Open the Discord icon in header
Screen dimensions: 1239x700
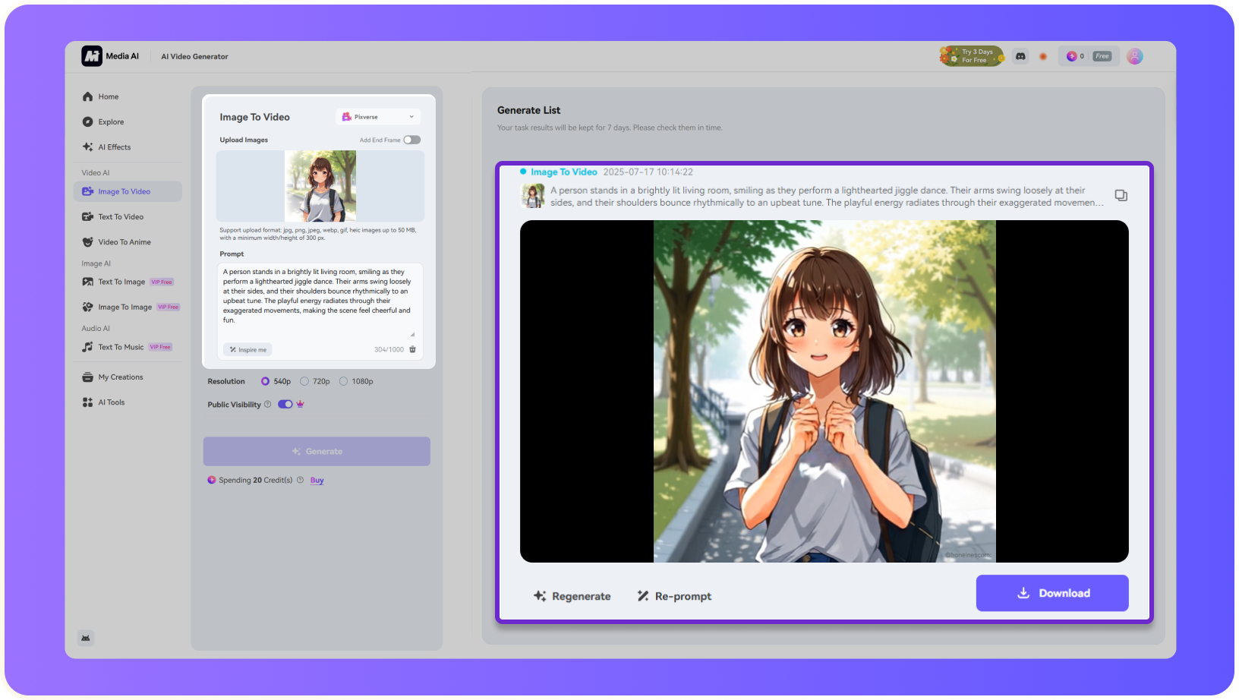pyautogui.click(x=1020, y=56)
